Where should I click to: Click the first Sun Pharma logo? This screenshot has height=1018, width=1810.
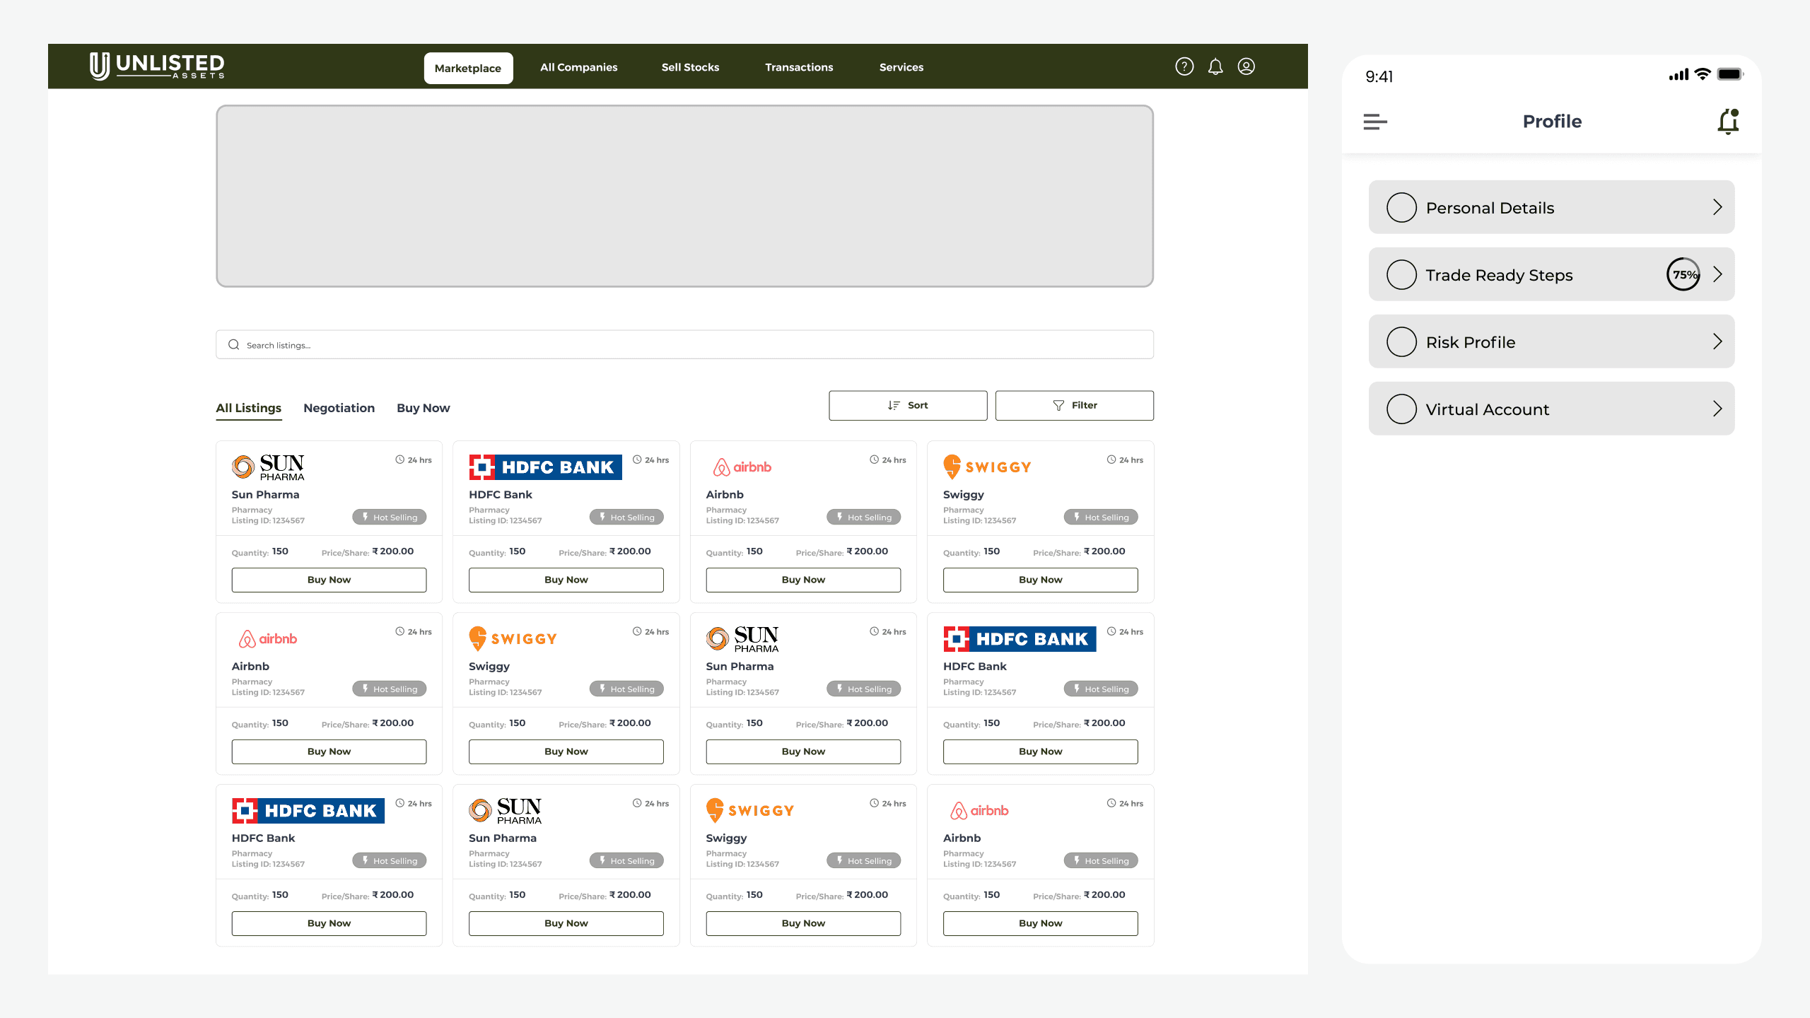coord(269,467)
